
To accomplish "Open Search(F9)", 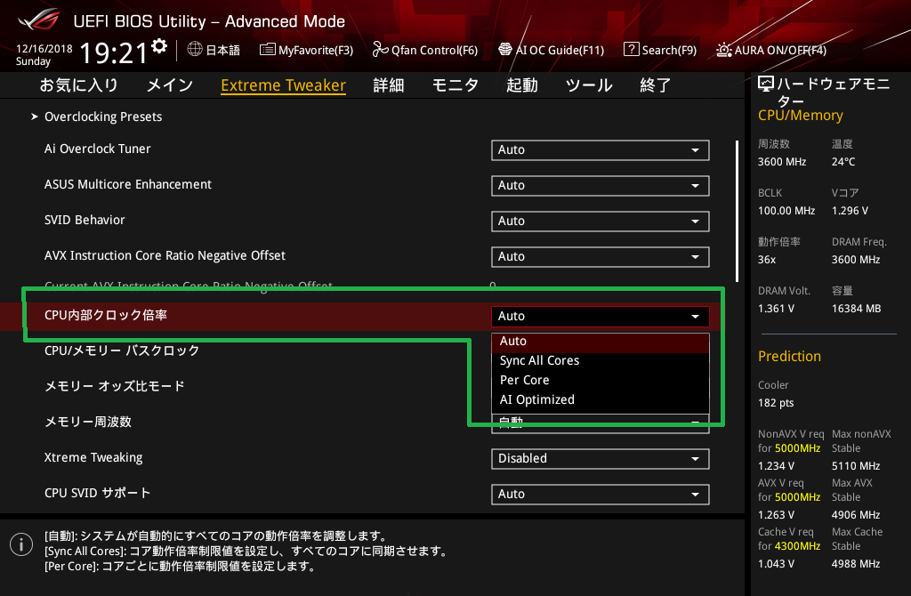I will coord(660,50).
